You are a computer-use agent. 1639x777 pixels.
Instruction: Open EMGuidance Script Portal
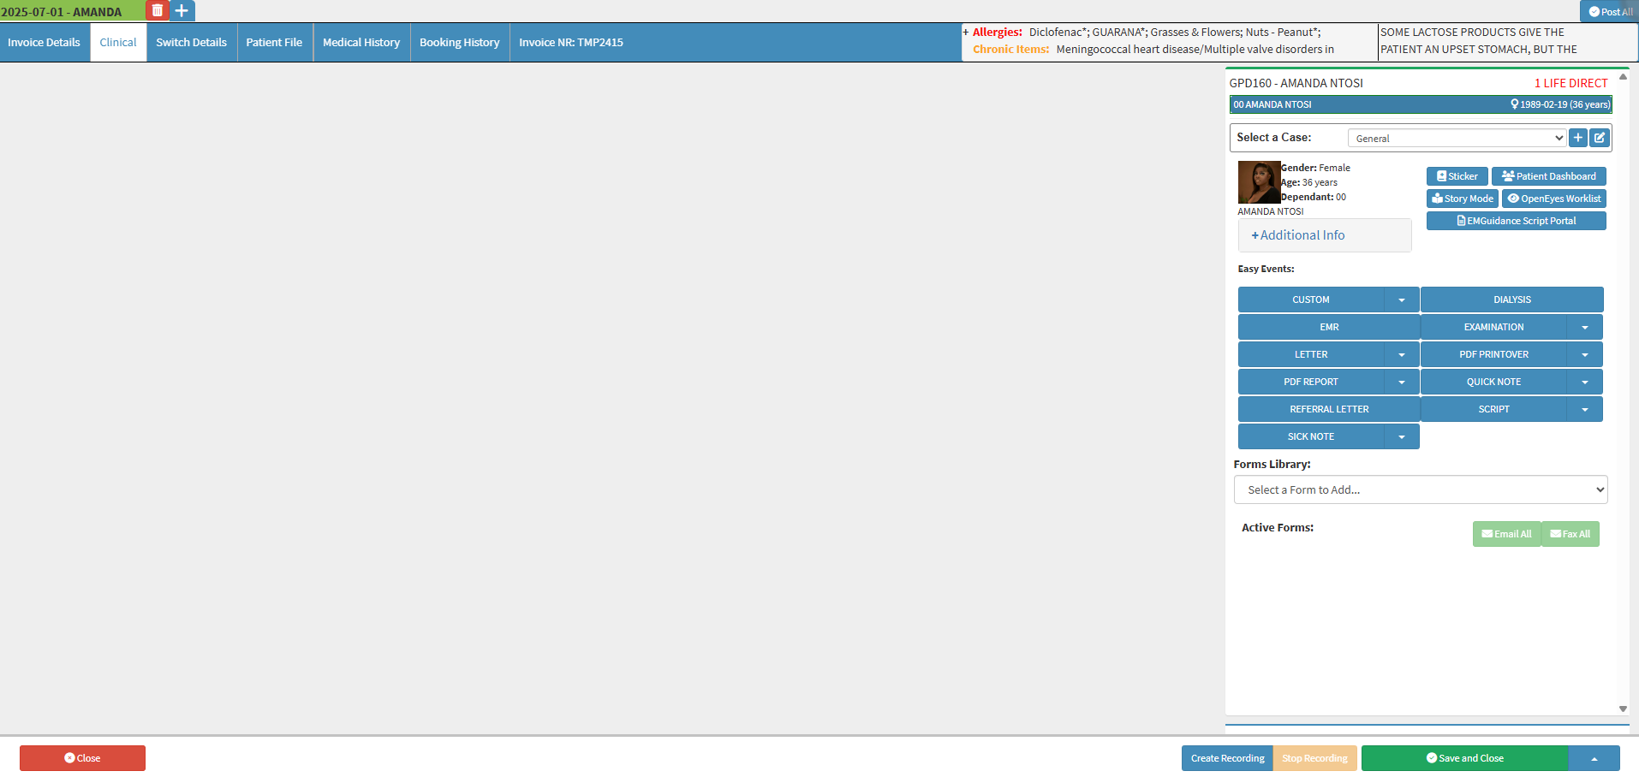click(1517, 221)
